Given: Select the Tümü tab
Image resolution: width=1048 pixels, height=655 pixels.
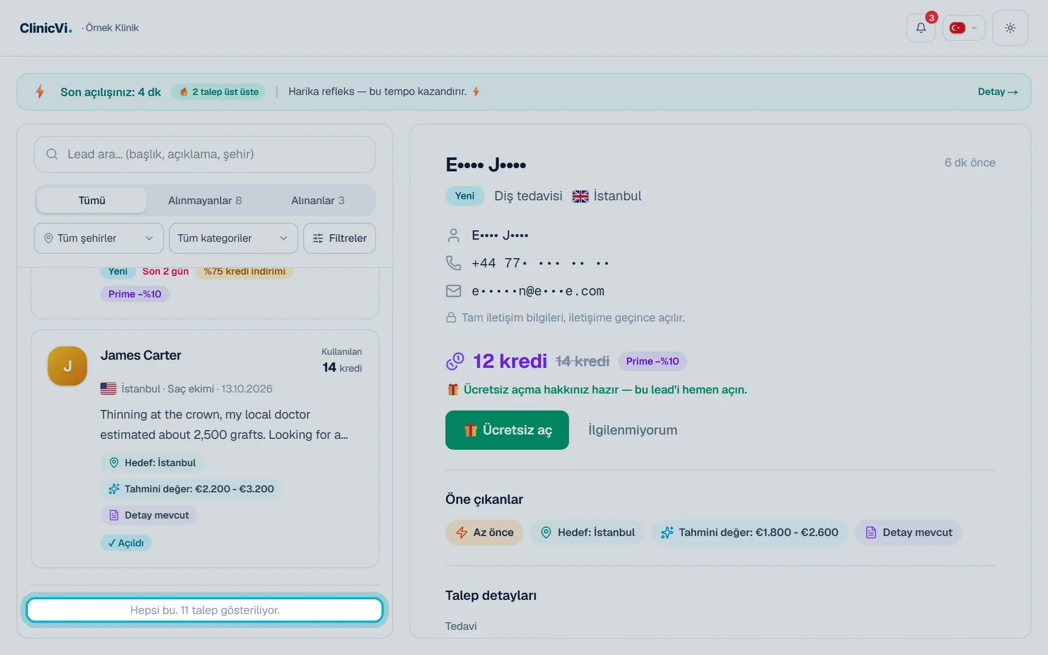Looking at the screenshot, I should (92, 200).
